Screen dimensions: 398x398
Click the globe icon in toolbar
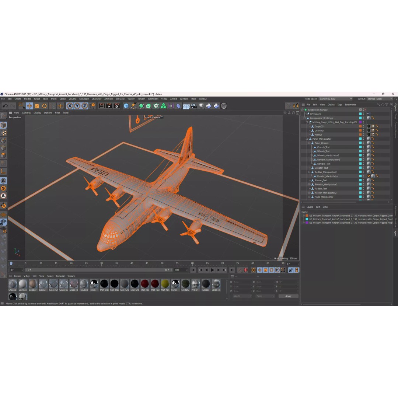tap(224, 106)
